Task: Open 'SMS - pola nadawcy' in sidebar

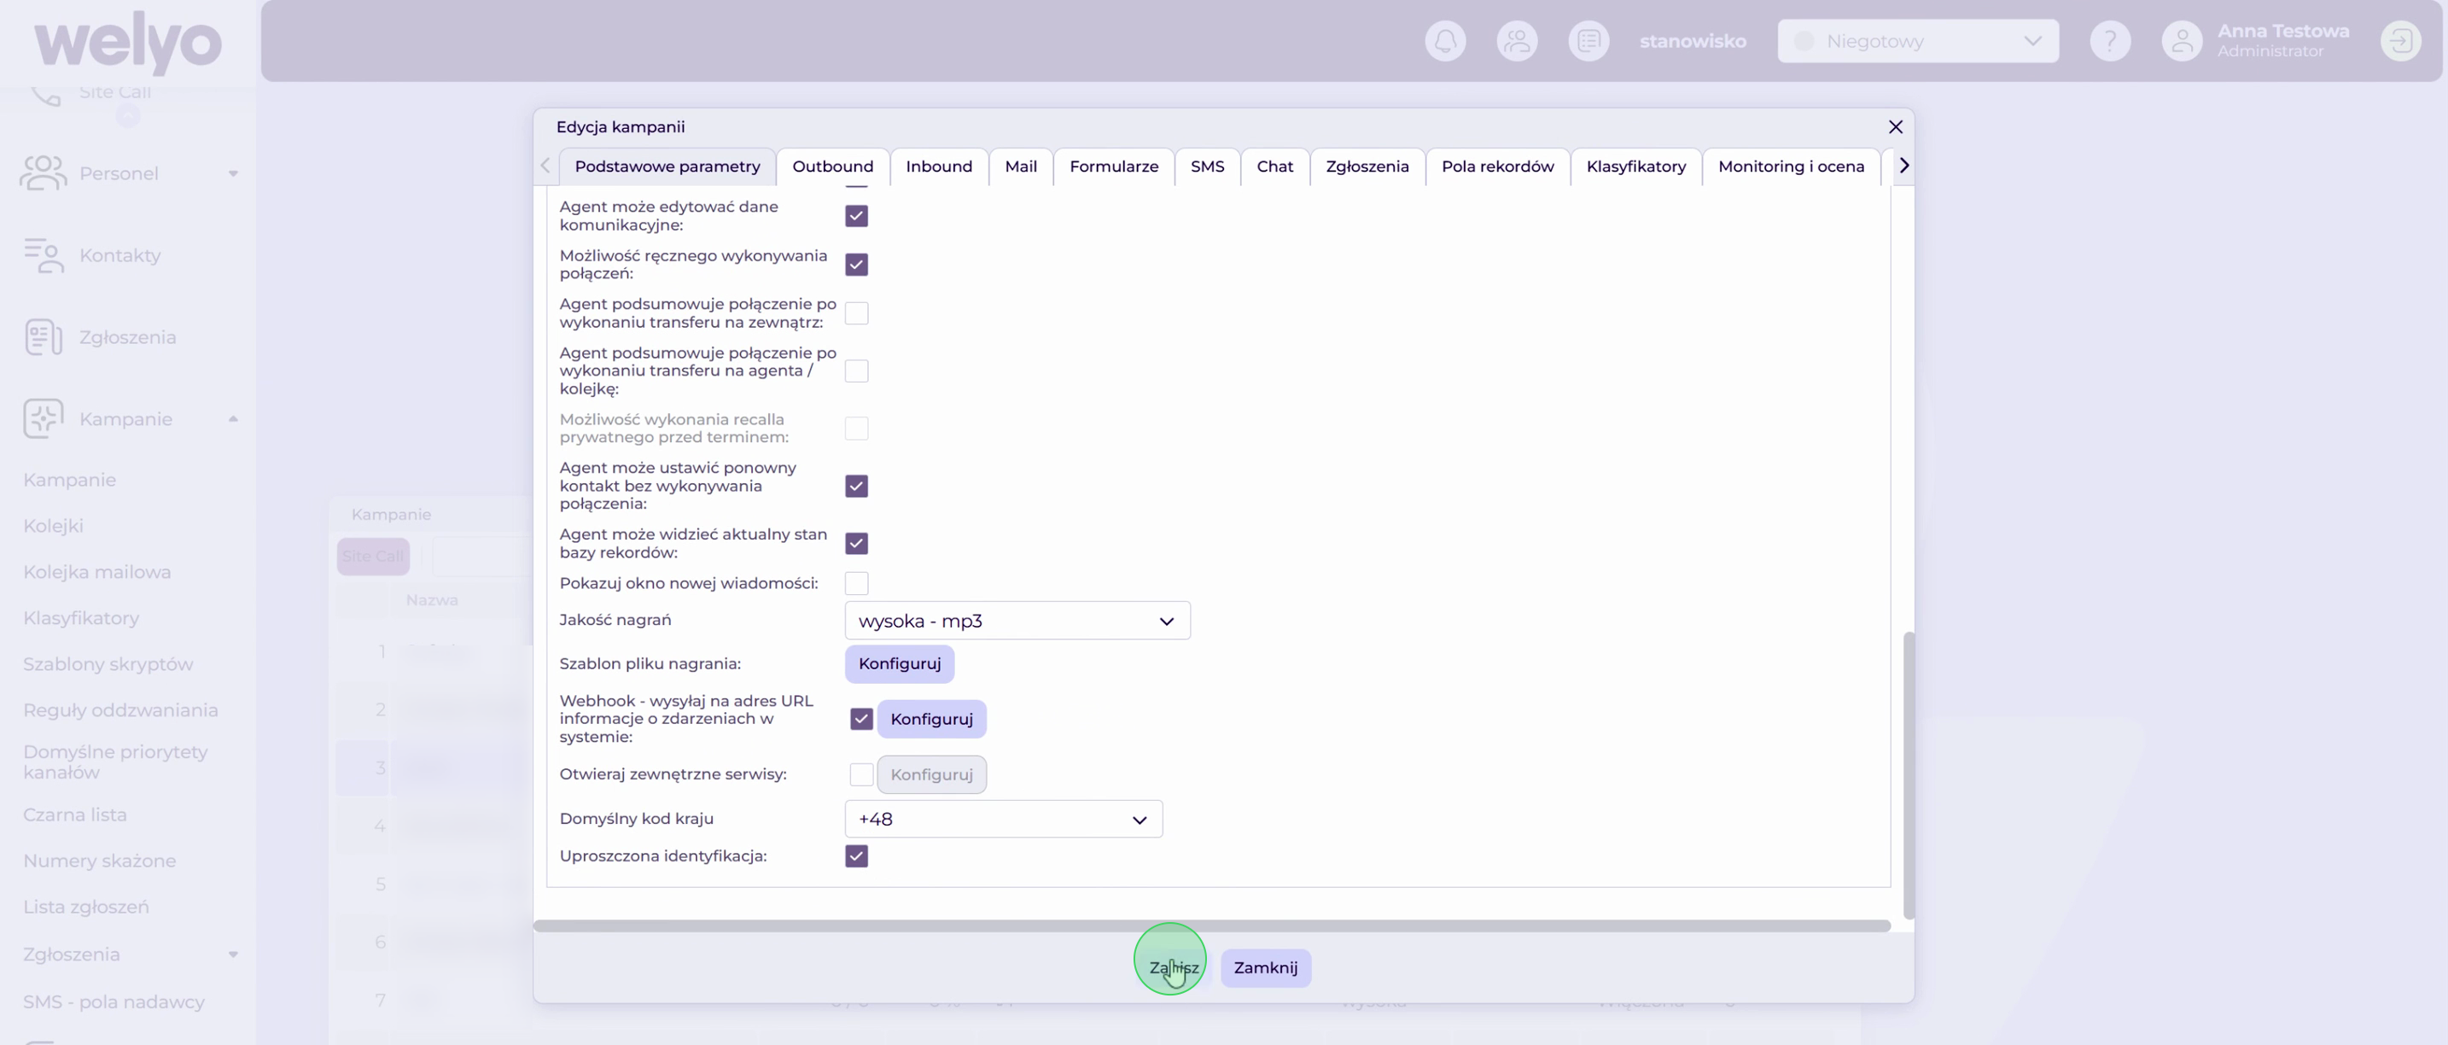Action: pos(114,1001)
